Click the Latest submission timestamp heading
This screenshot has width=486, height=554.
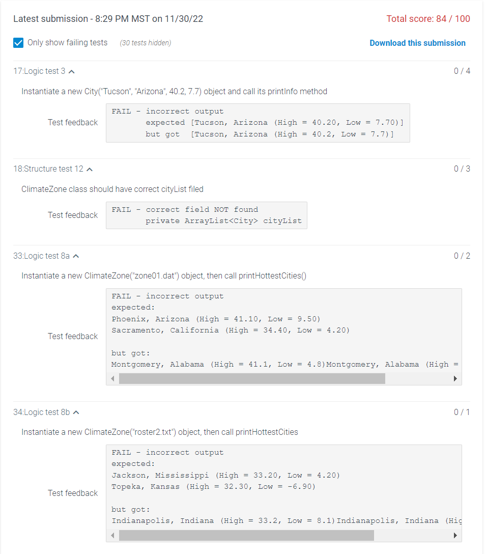(x=108, y=19)
